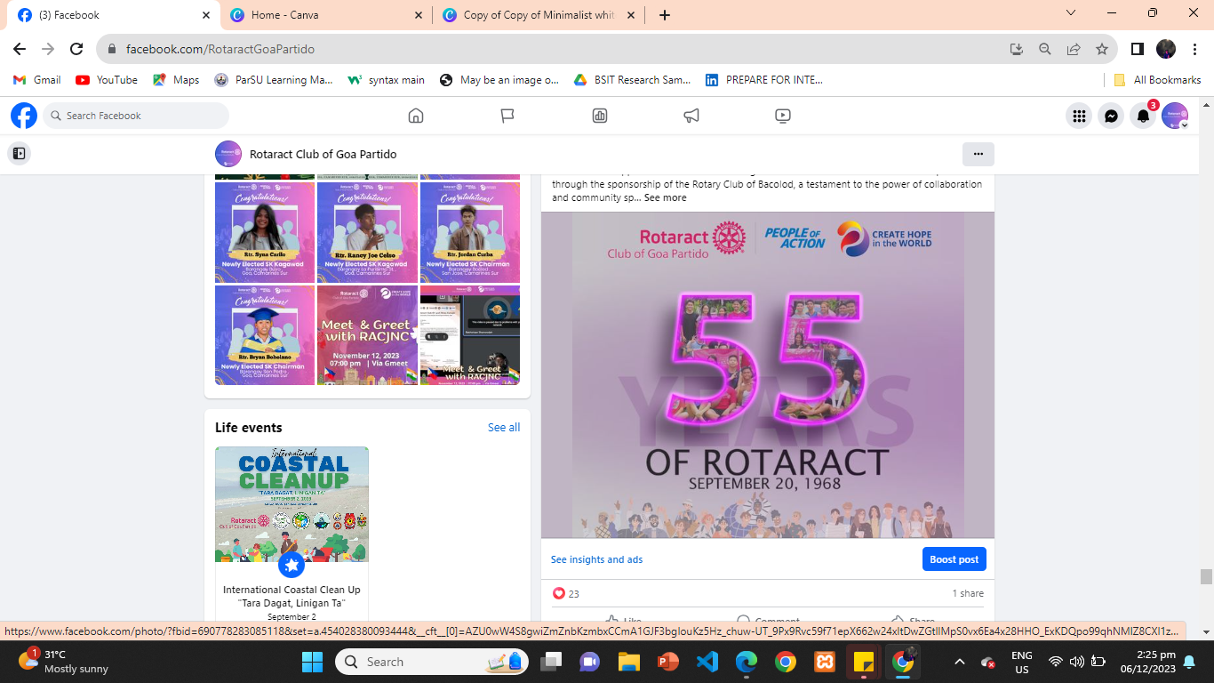Open the Chrome menu three dots
1214x683 pixels.
click(1194, 49)
